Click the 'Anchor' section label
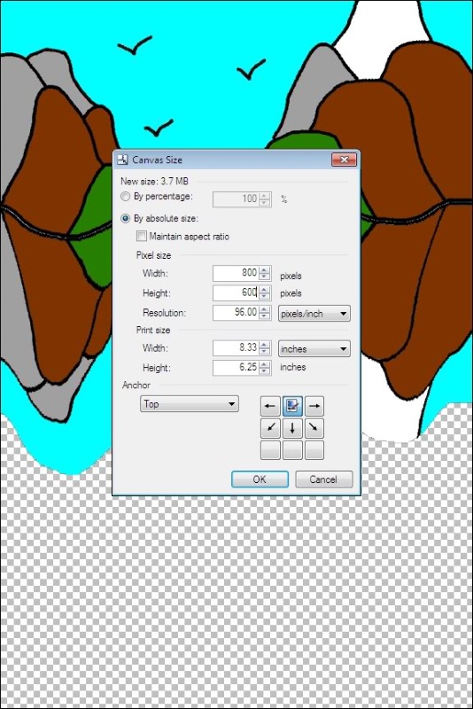The image size is (473, 709). coord(136,386)
